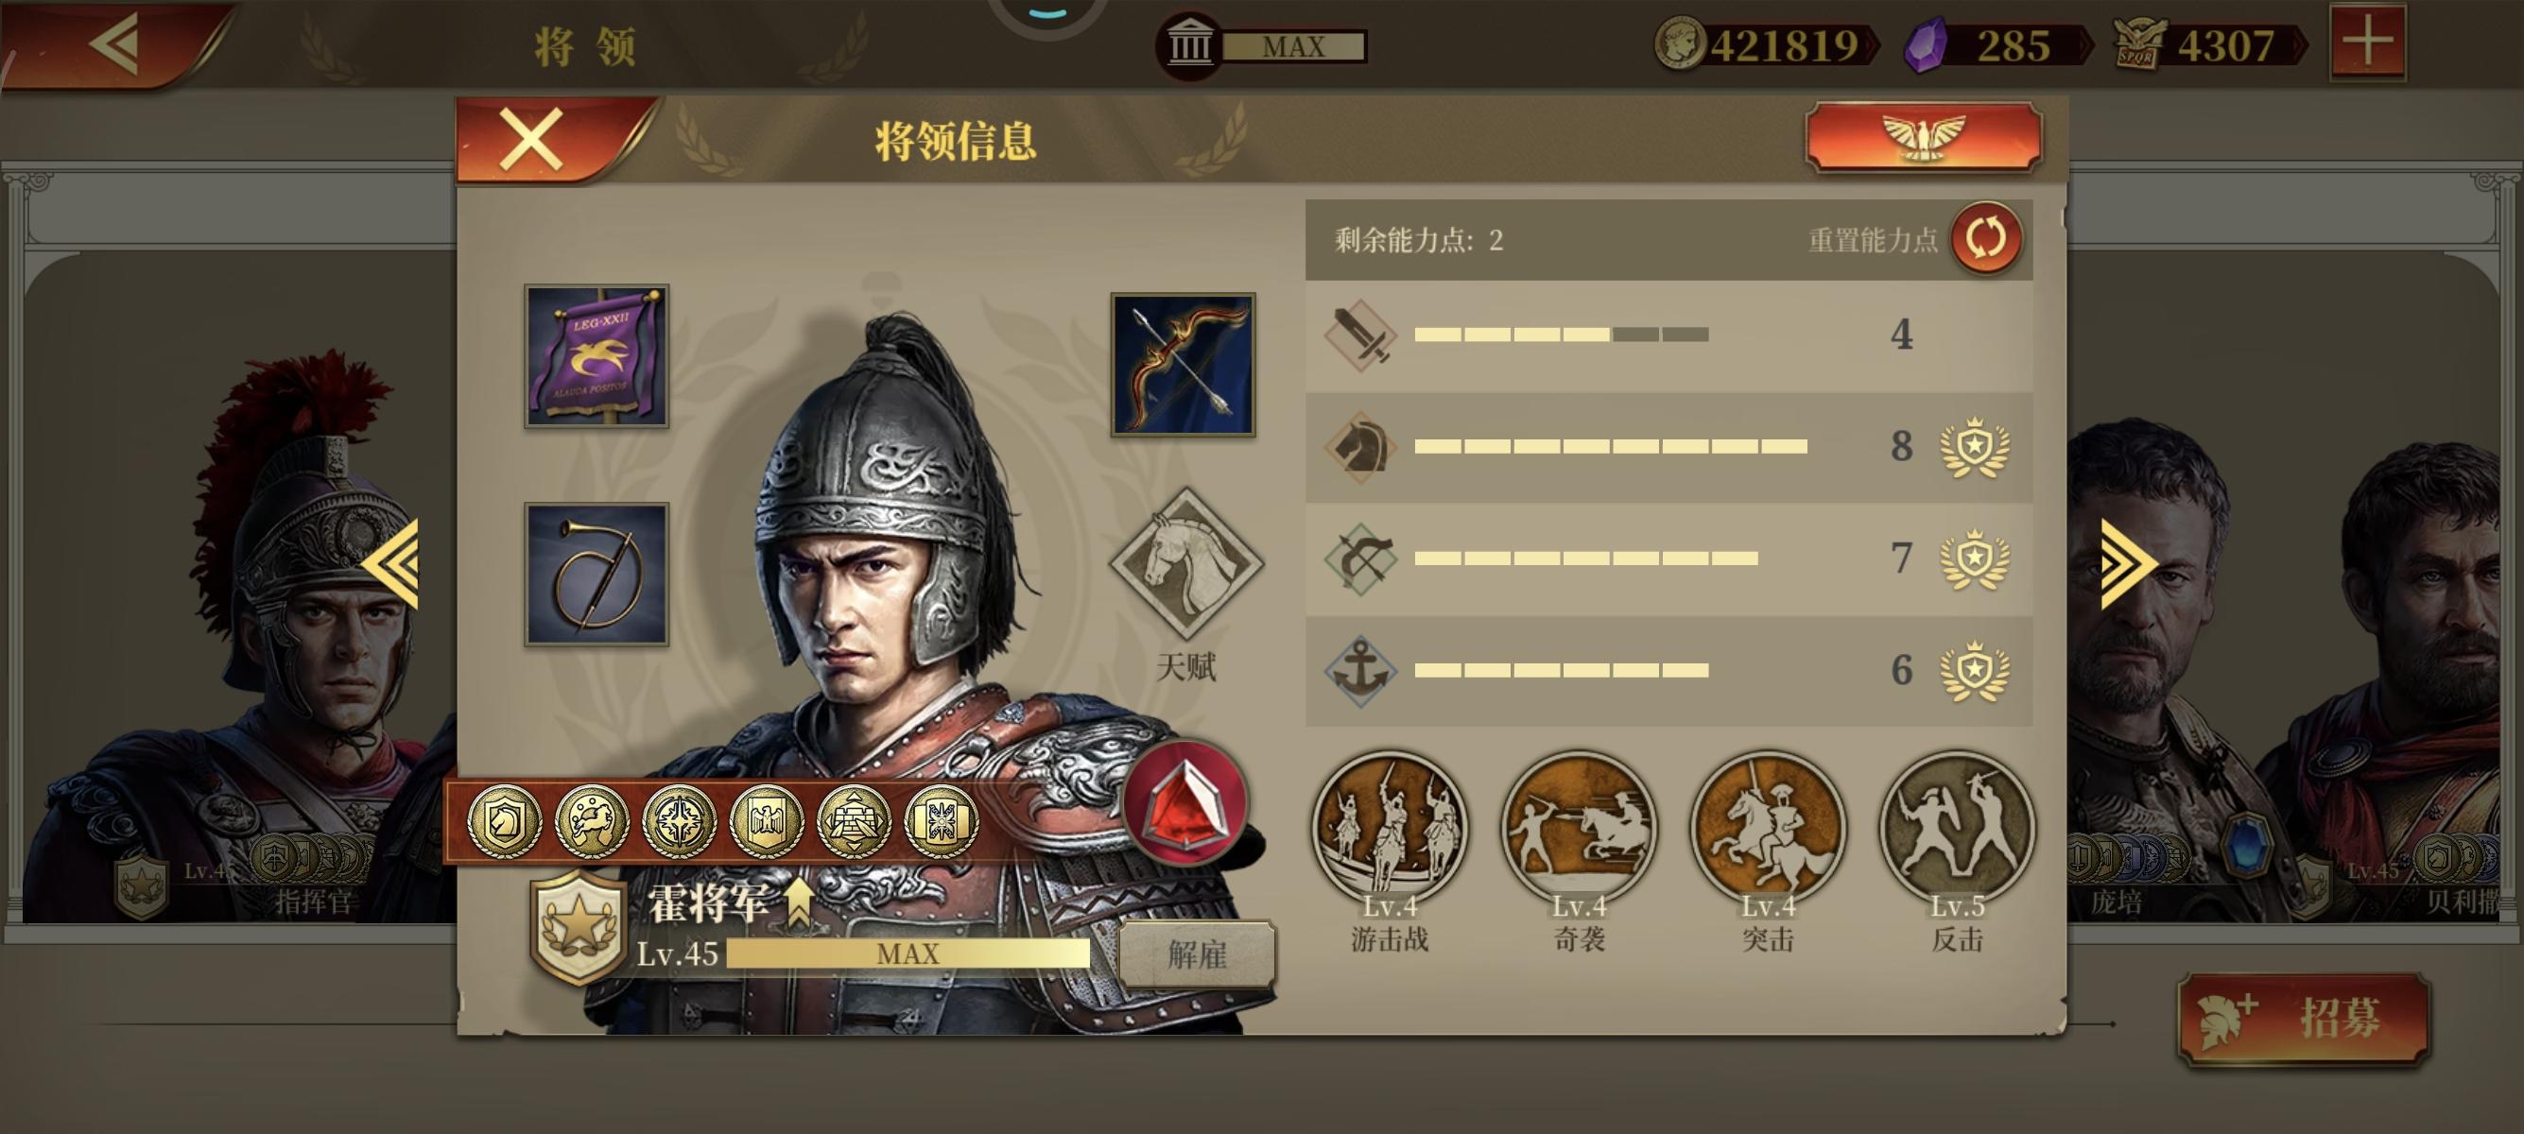The height and width of the screenshot is (1134, 2524).
Task: Select the 反击 Lv.5 skill icon
Action: pos(1957,828)
